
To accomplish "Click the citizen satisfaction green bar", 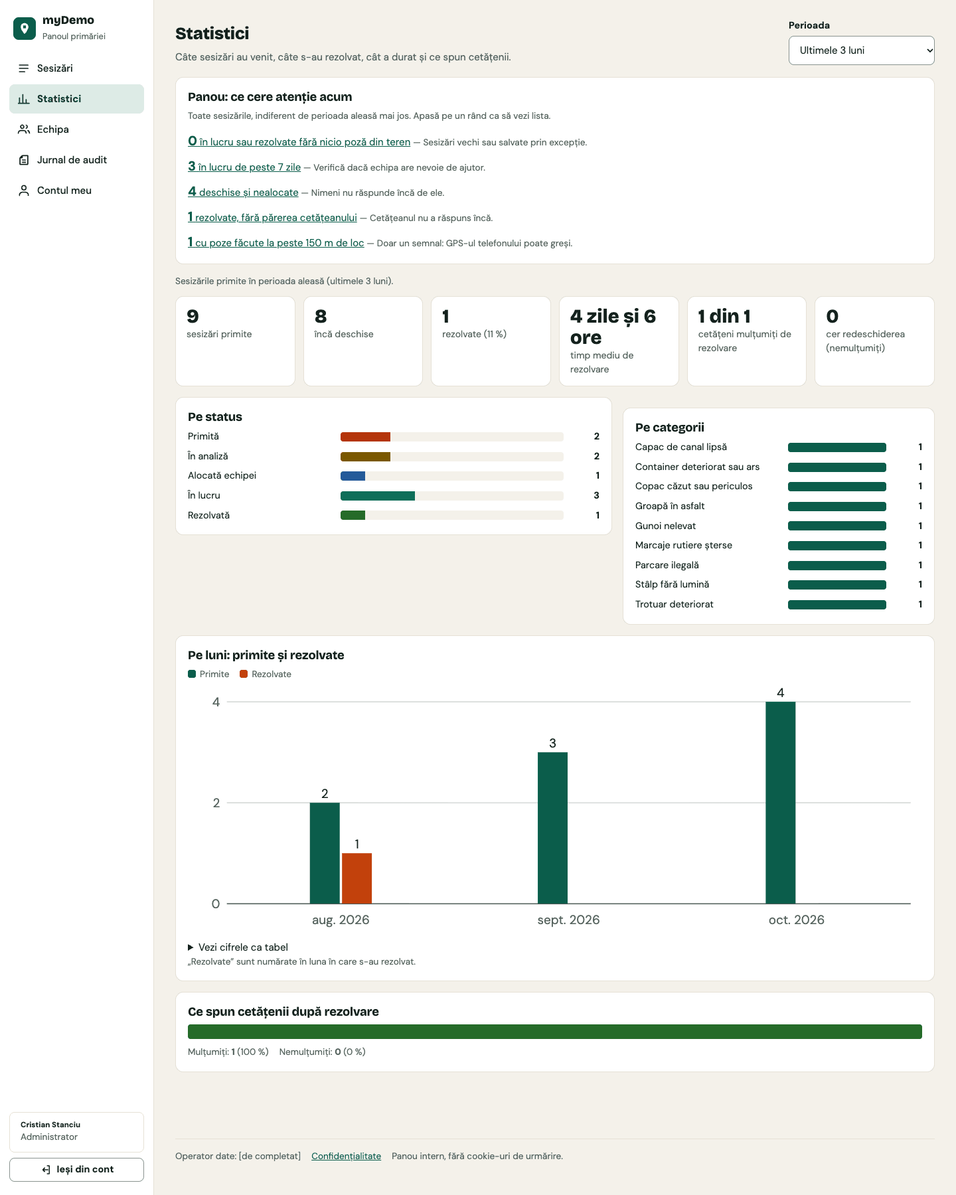I will 555,1032.
